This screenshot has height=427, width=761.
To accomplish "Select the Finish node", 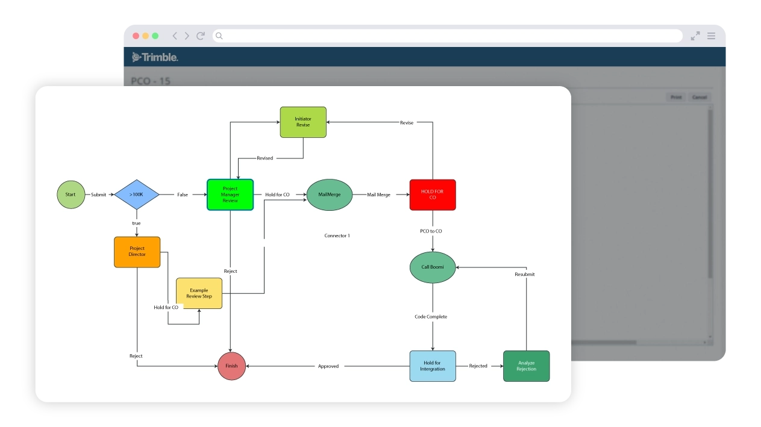I will 231,366.
